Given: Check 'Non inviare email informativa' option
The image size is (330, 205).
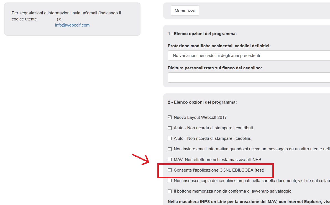Looking at the screenshot, I should tap(170, 149).
